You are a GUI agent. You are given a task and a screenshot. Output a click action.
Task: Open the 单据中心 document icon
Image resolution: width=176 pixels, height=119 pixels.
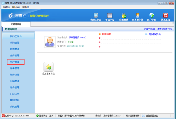(x=110, y=15)
